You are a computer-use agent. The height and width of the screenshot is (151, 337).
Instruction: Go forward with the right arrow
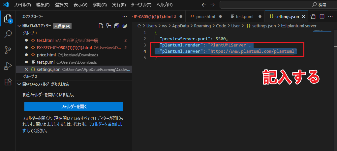tap(212, 5)
